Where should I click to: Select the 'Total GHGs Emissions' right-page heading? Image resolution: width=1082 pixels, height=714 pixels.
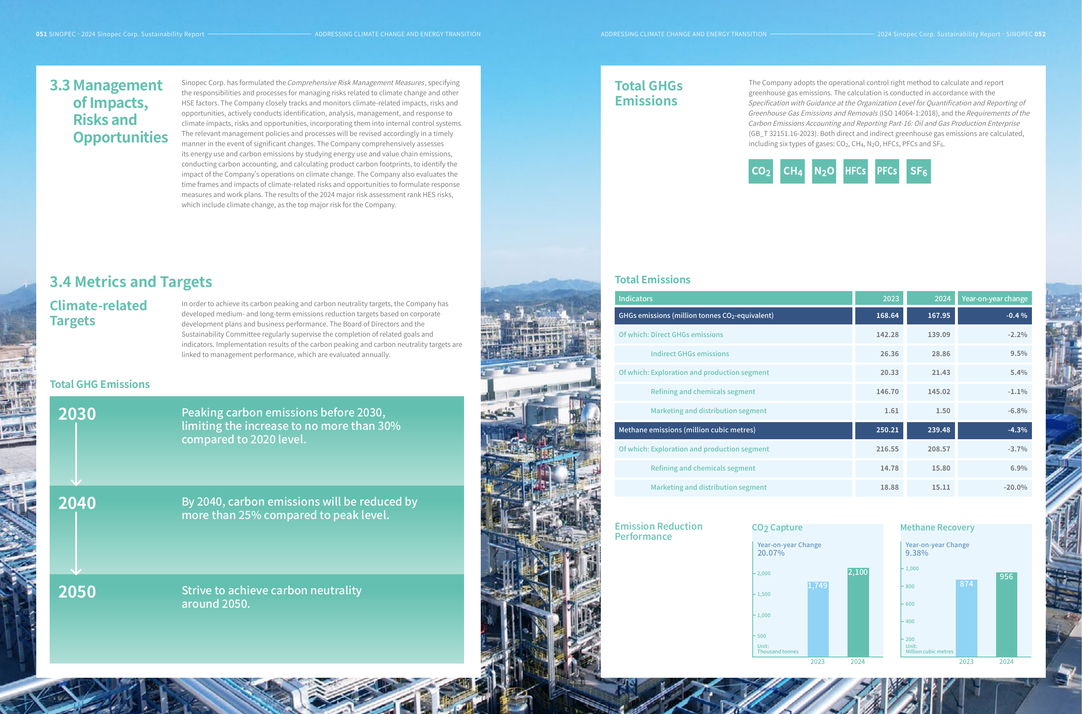pyautogui.click(x=648, y=93)
